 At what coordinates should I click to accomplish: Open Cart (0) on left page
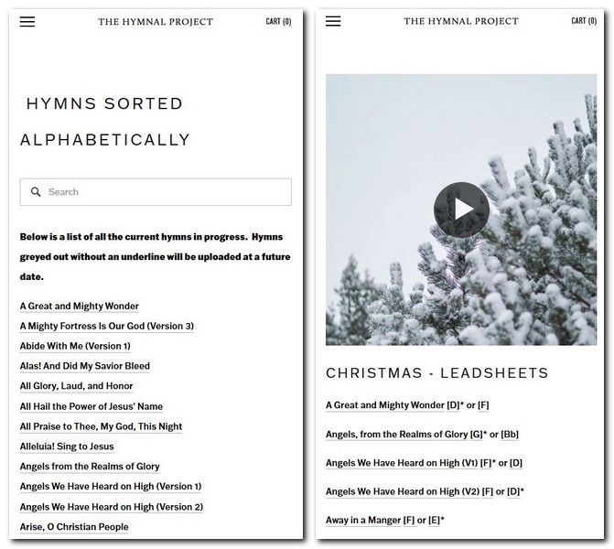278,22
